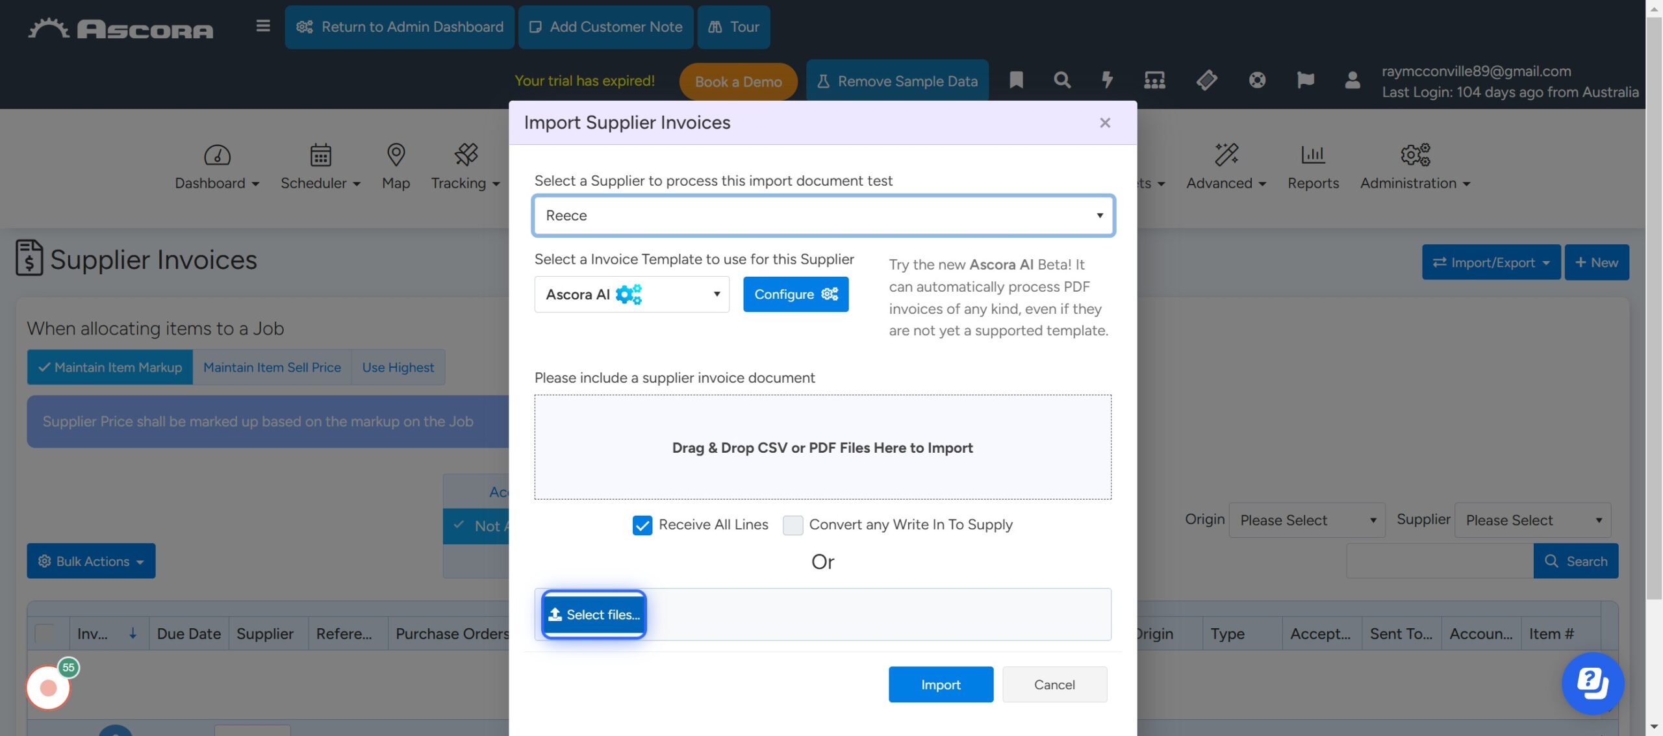Select Use Highest option
This screenshot has height=736, width=1663.
click(x=398, y=367)
